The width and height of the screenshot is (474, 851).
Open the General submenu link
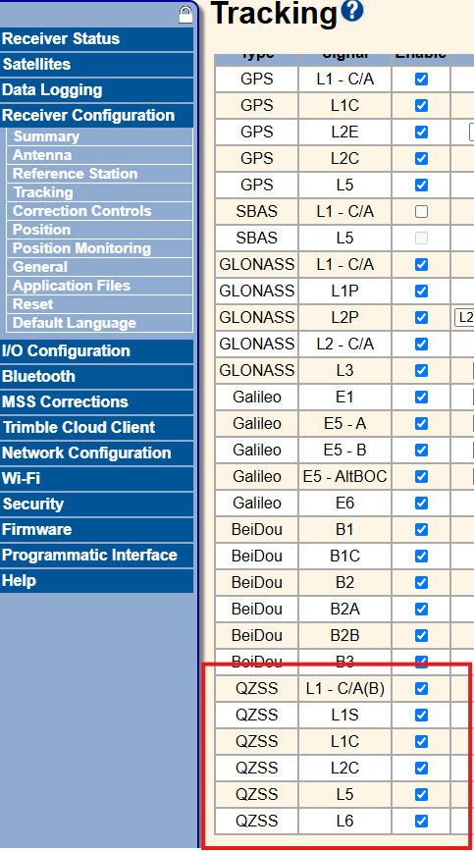tap(100, 267)
